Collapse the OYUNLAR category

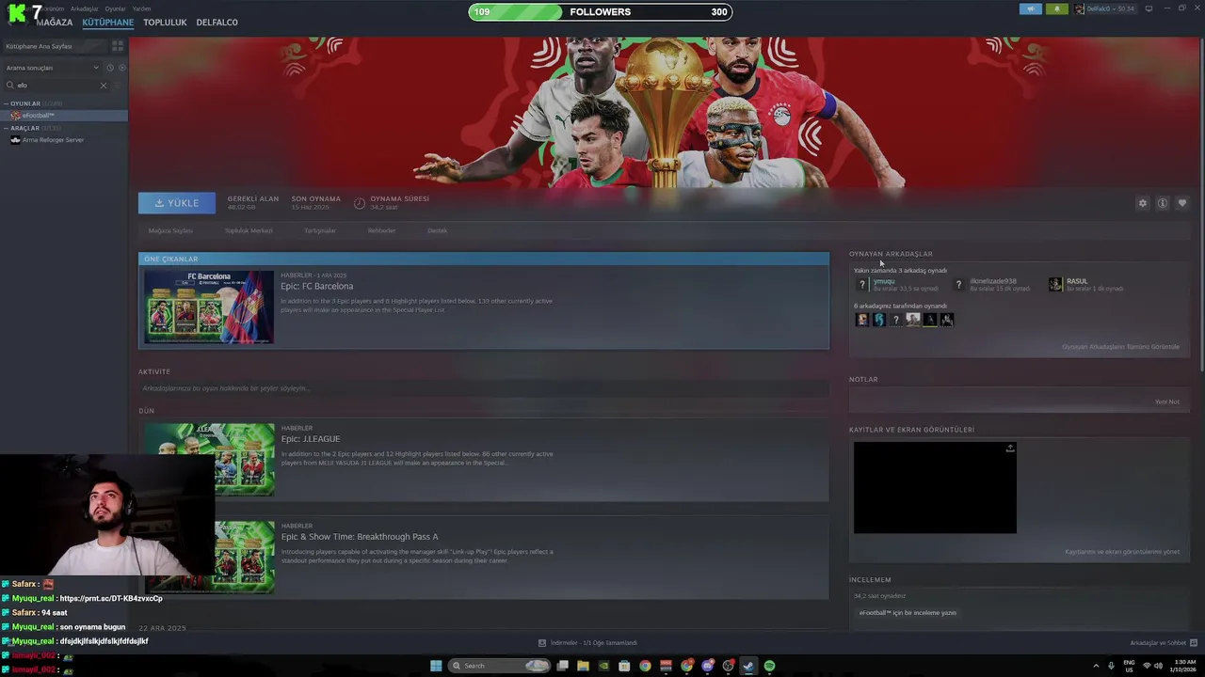tap(7, 103)
